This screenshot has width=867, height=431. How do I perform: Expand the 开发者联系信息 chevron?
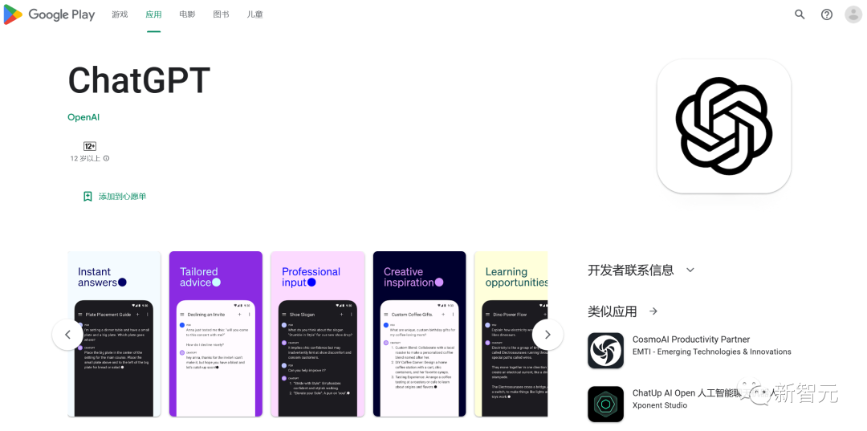[690, 270]
